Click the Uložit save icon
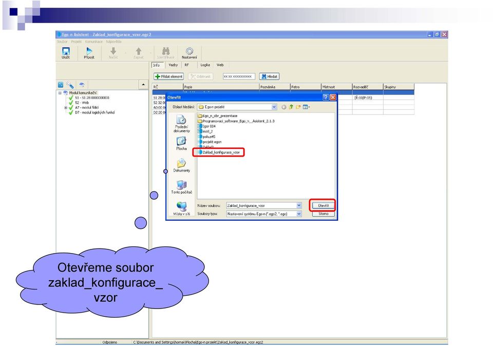Screen dimensions: 493x346 pos(66,52)
